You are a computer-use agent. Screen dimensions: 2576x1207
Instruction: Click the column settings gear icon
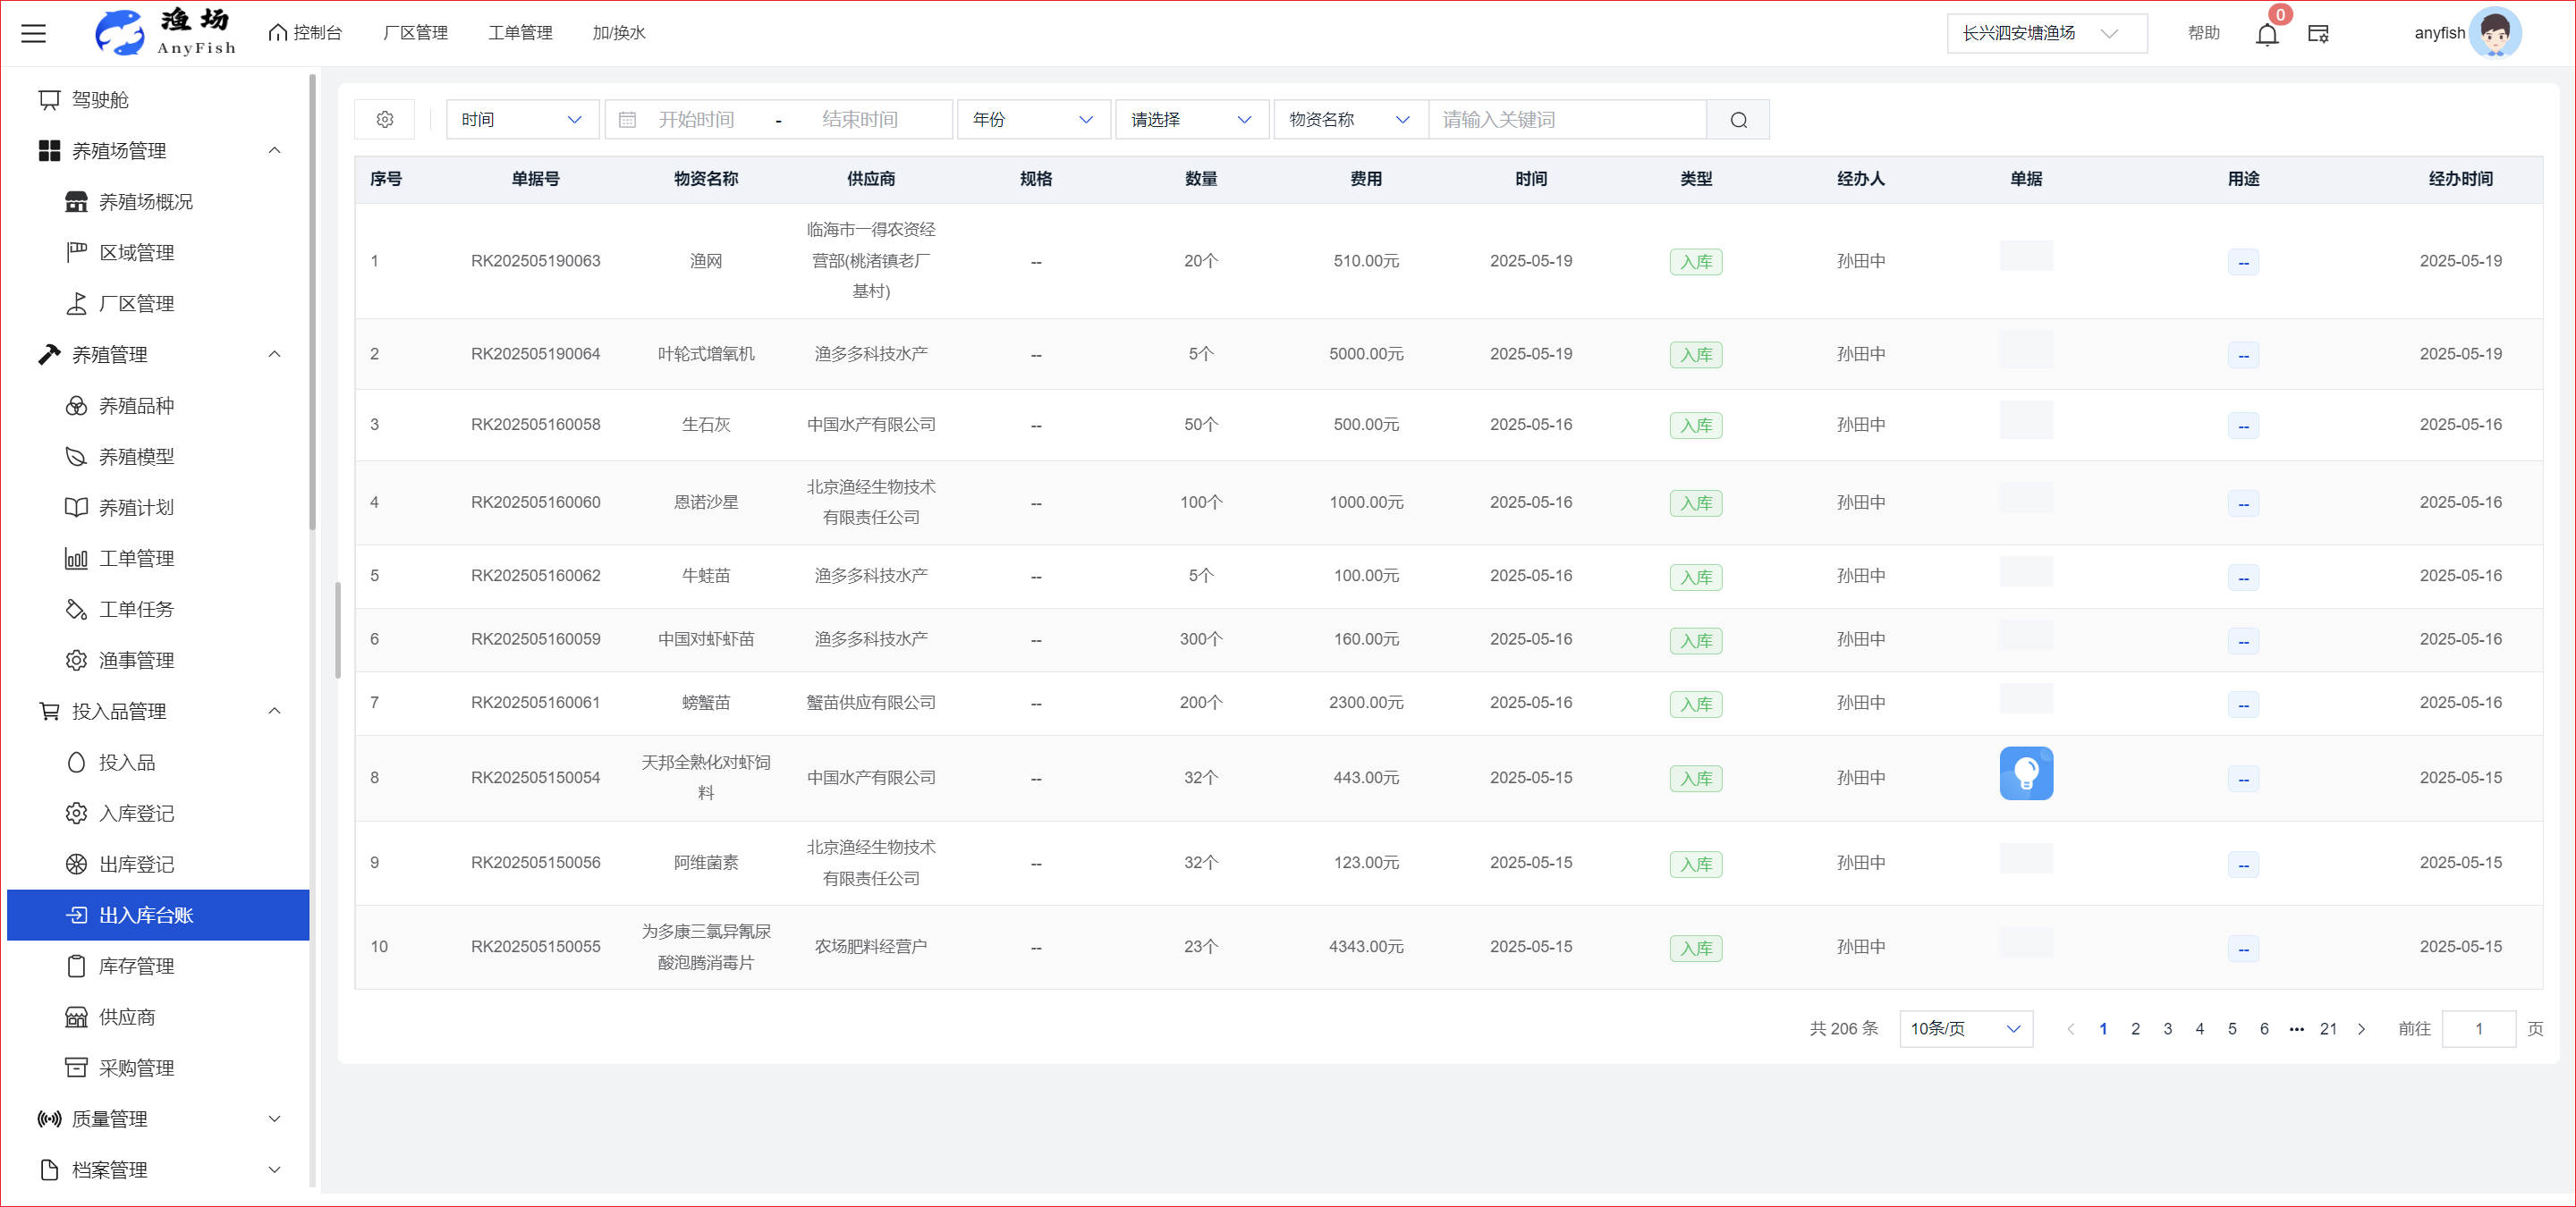(385, 120)
